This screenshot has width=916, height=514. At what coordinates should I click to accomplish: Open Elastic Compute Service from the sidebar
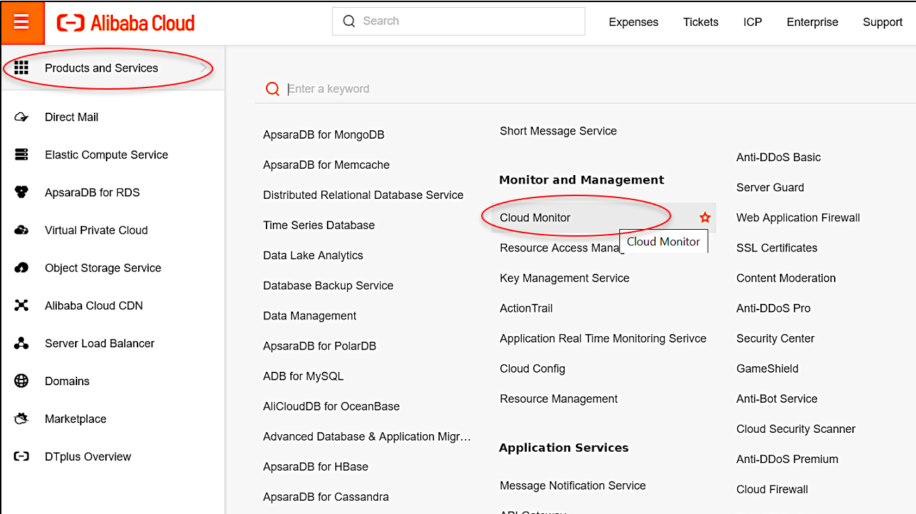pos(22,154)
